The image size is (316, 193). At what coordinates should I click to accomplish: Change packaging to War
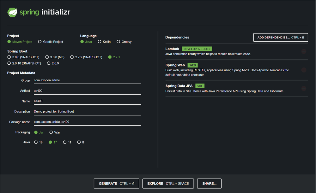[51, 132]
